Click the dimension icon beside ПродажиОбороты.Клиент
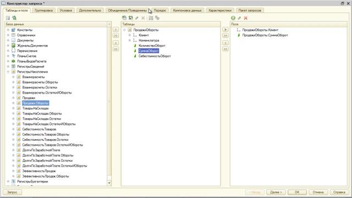The height and width of the screenshot is (198, 352). (x=239, y=30)
